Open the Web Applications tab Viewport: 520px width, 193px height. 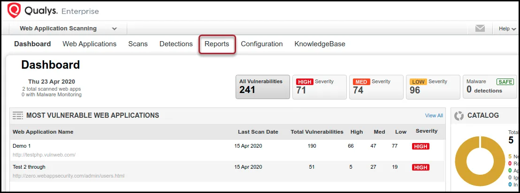click(x=90, y=44)
